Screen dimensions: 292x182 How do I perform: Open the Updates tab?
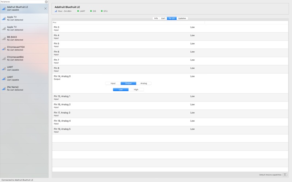coord(182,19)
